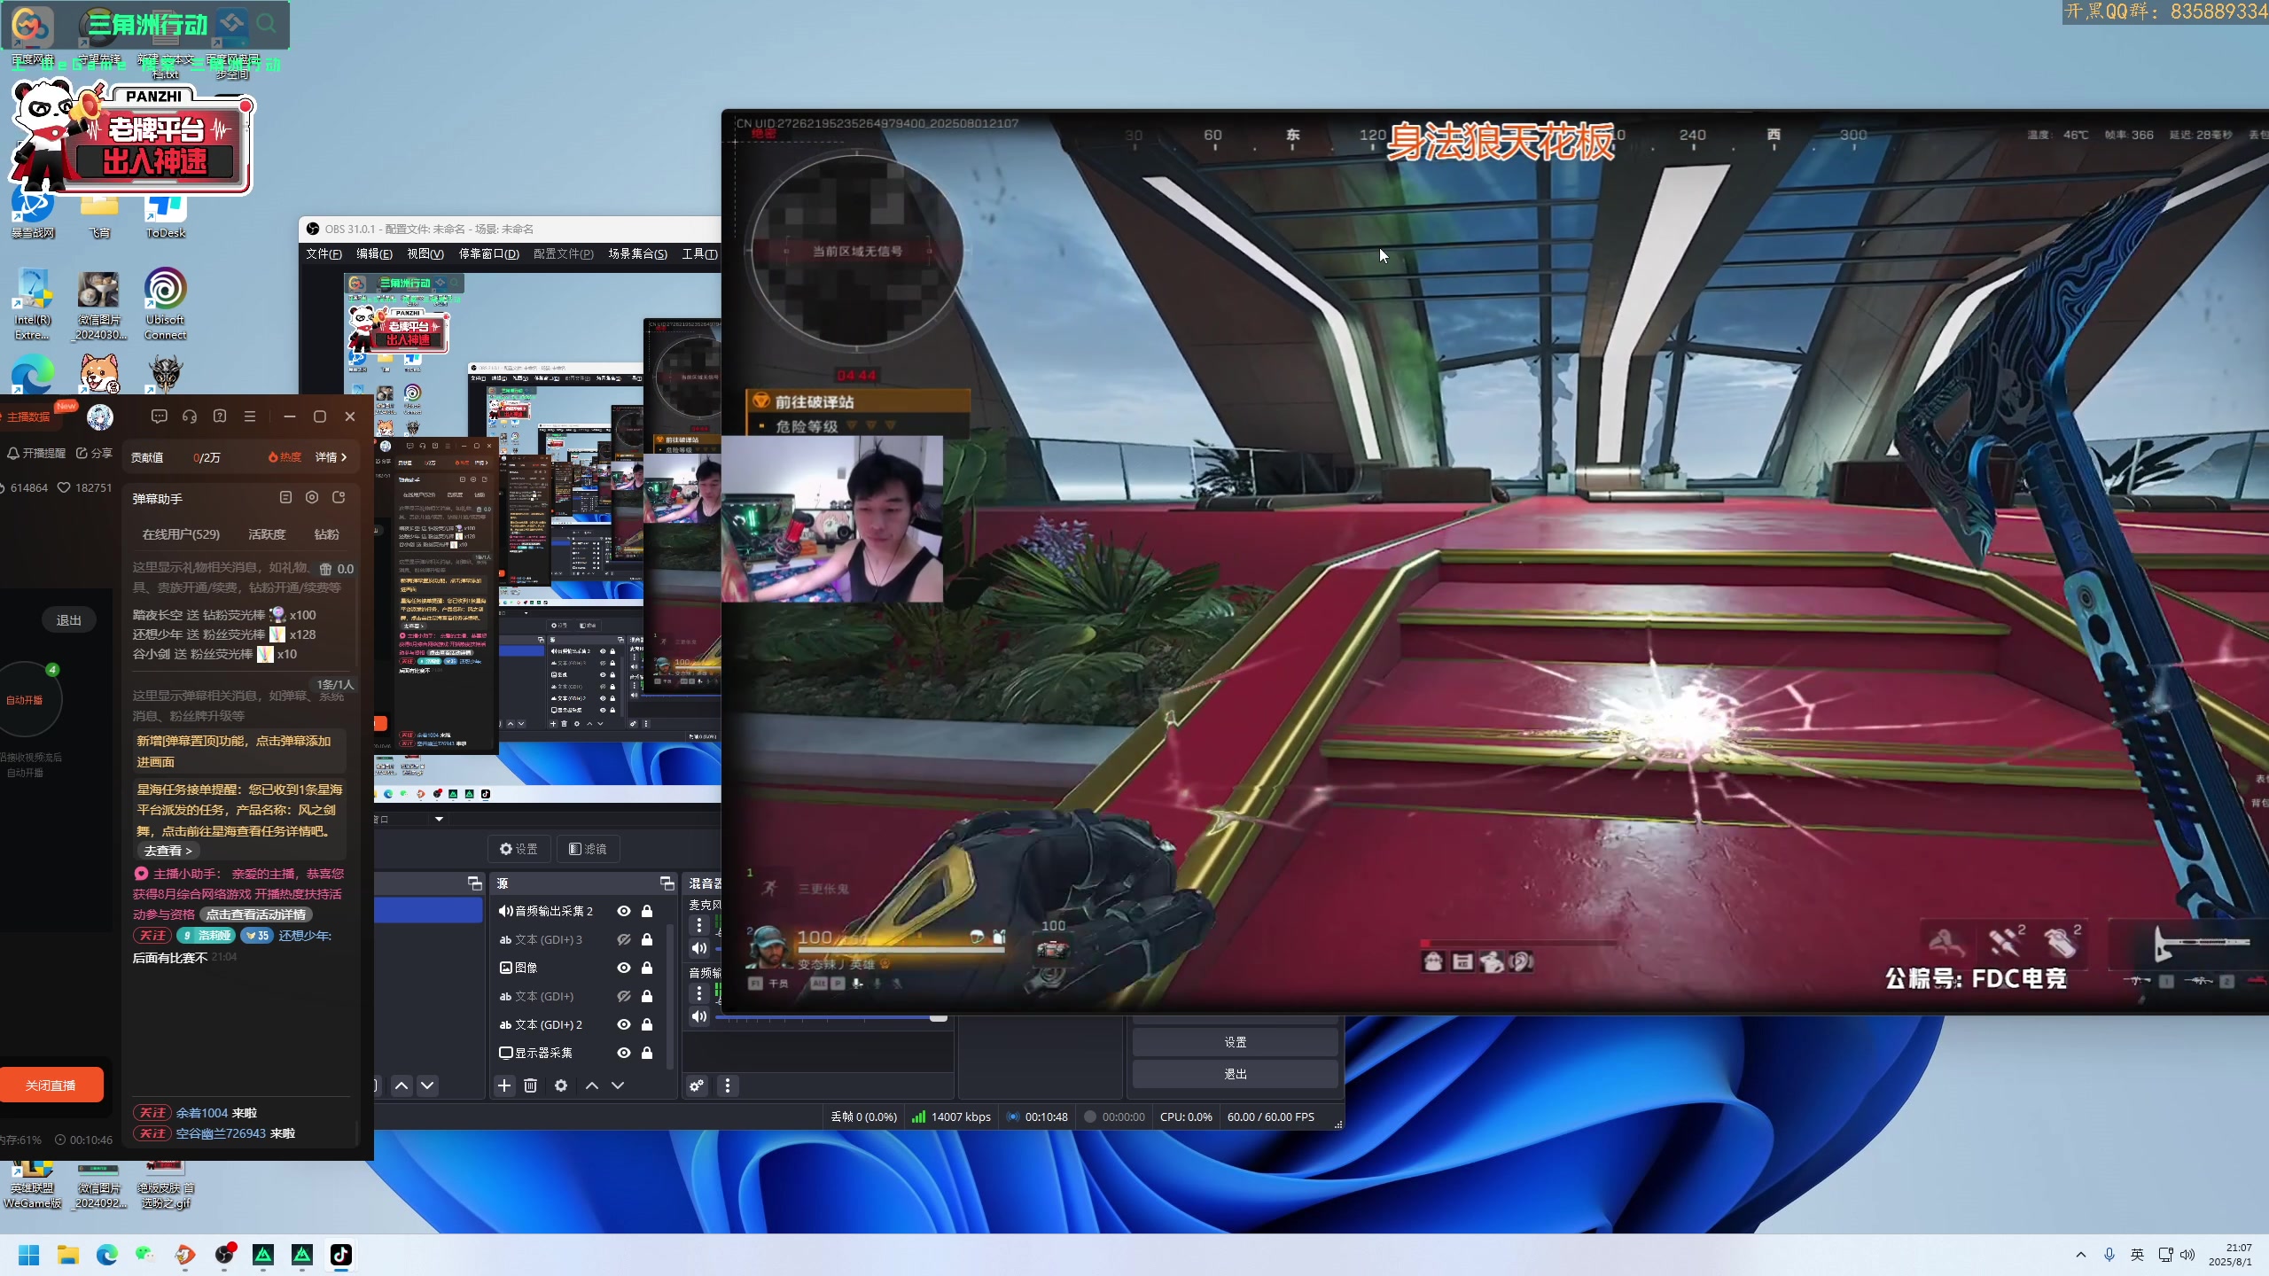
Task: Click the headset customer service icon
Action: tap(190, 416)
